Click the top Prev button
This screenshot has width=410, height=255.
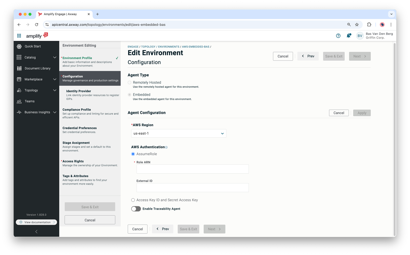[308, 56]
